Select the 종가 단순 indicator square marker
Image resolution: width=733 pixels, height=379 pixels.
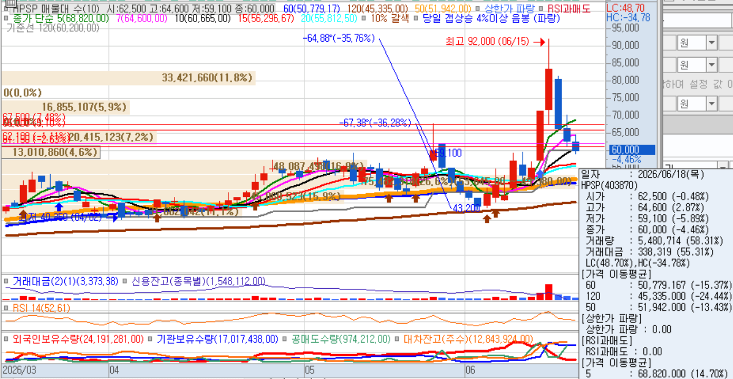[6, 18]
